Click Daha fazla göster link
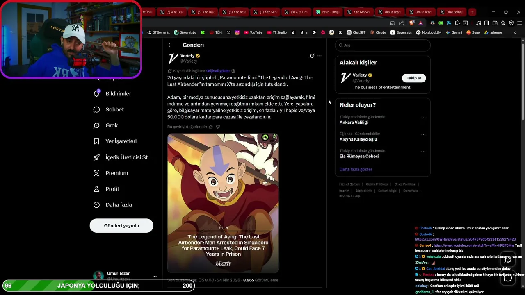 click(356, 169)
